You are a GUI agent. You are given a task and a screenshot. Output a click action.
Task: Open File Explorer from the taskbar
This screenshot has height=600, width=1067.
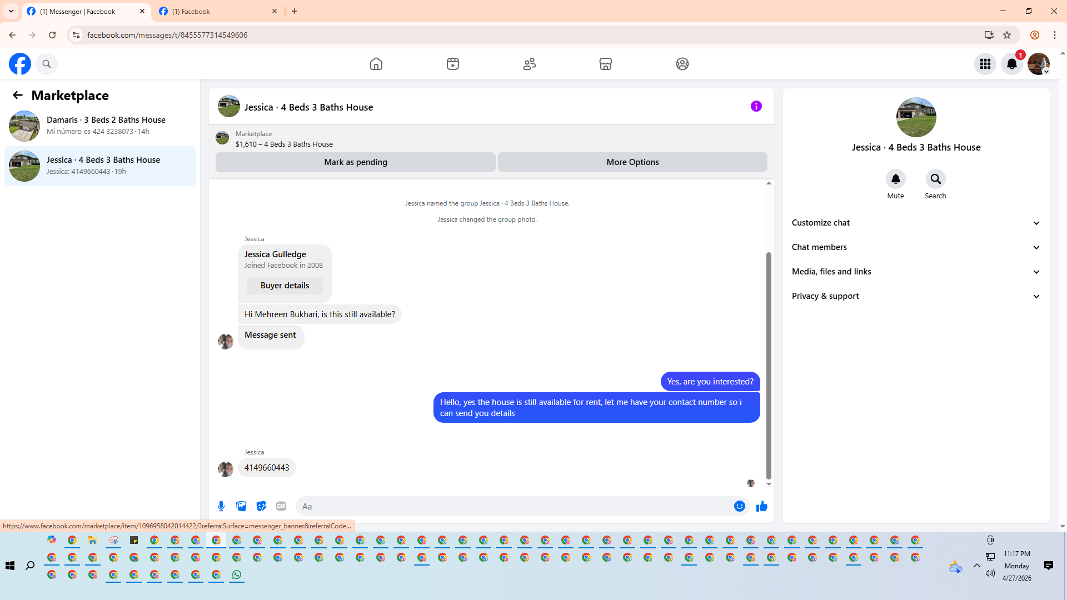[x=93, y=540]
